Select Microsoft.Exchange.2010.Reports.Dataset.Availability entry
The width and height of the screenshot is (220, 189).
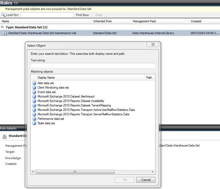click(x=71, y=101)
